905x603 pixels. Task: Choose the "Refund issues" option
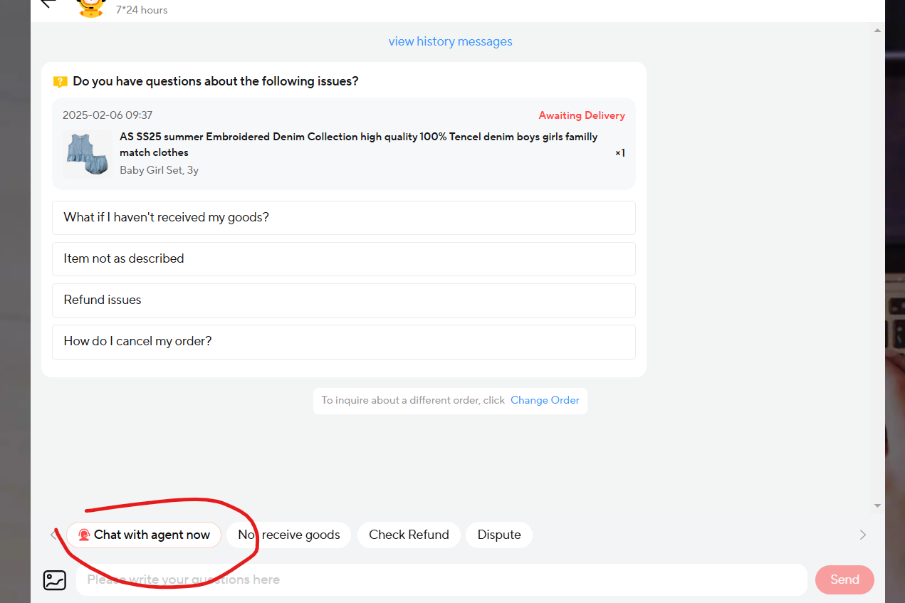[x=343, y=300]
